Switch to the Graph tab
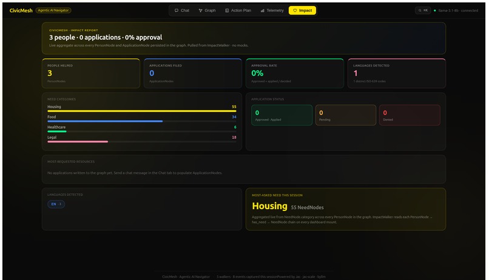Viewport: 489px width, 280px height. point(207,10)
